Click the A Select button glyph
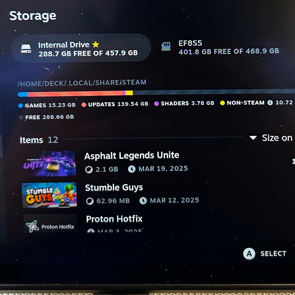This screenshot has height=295, width=295. pos(249,254)
